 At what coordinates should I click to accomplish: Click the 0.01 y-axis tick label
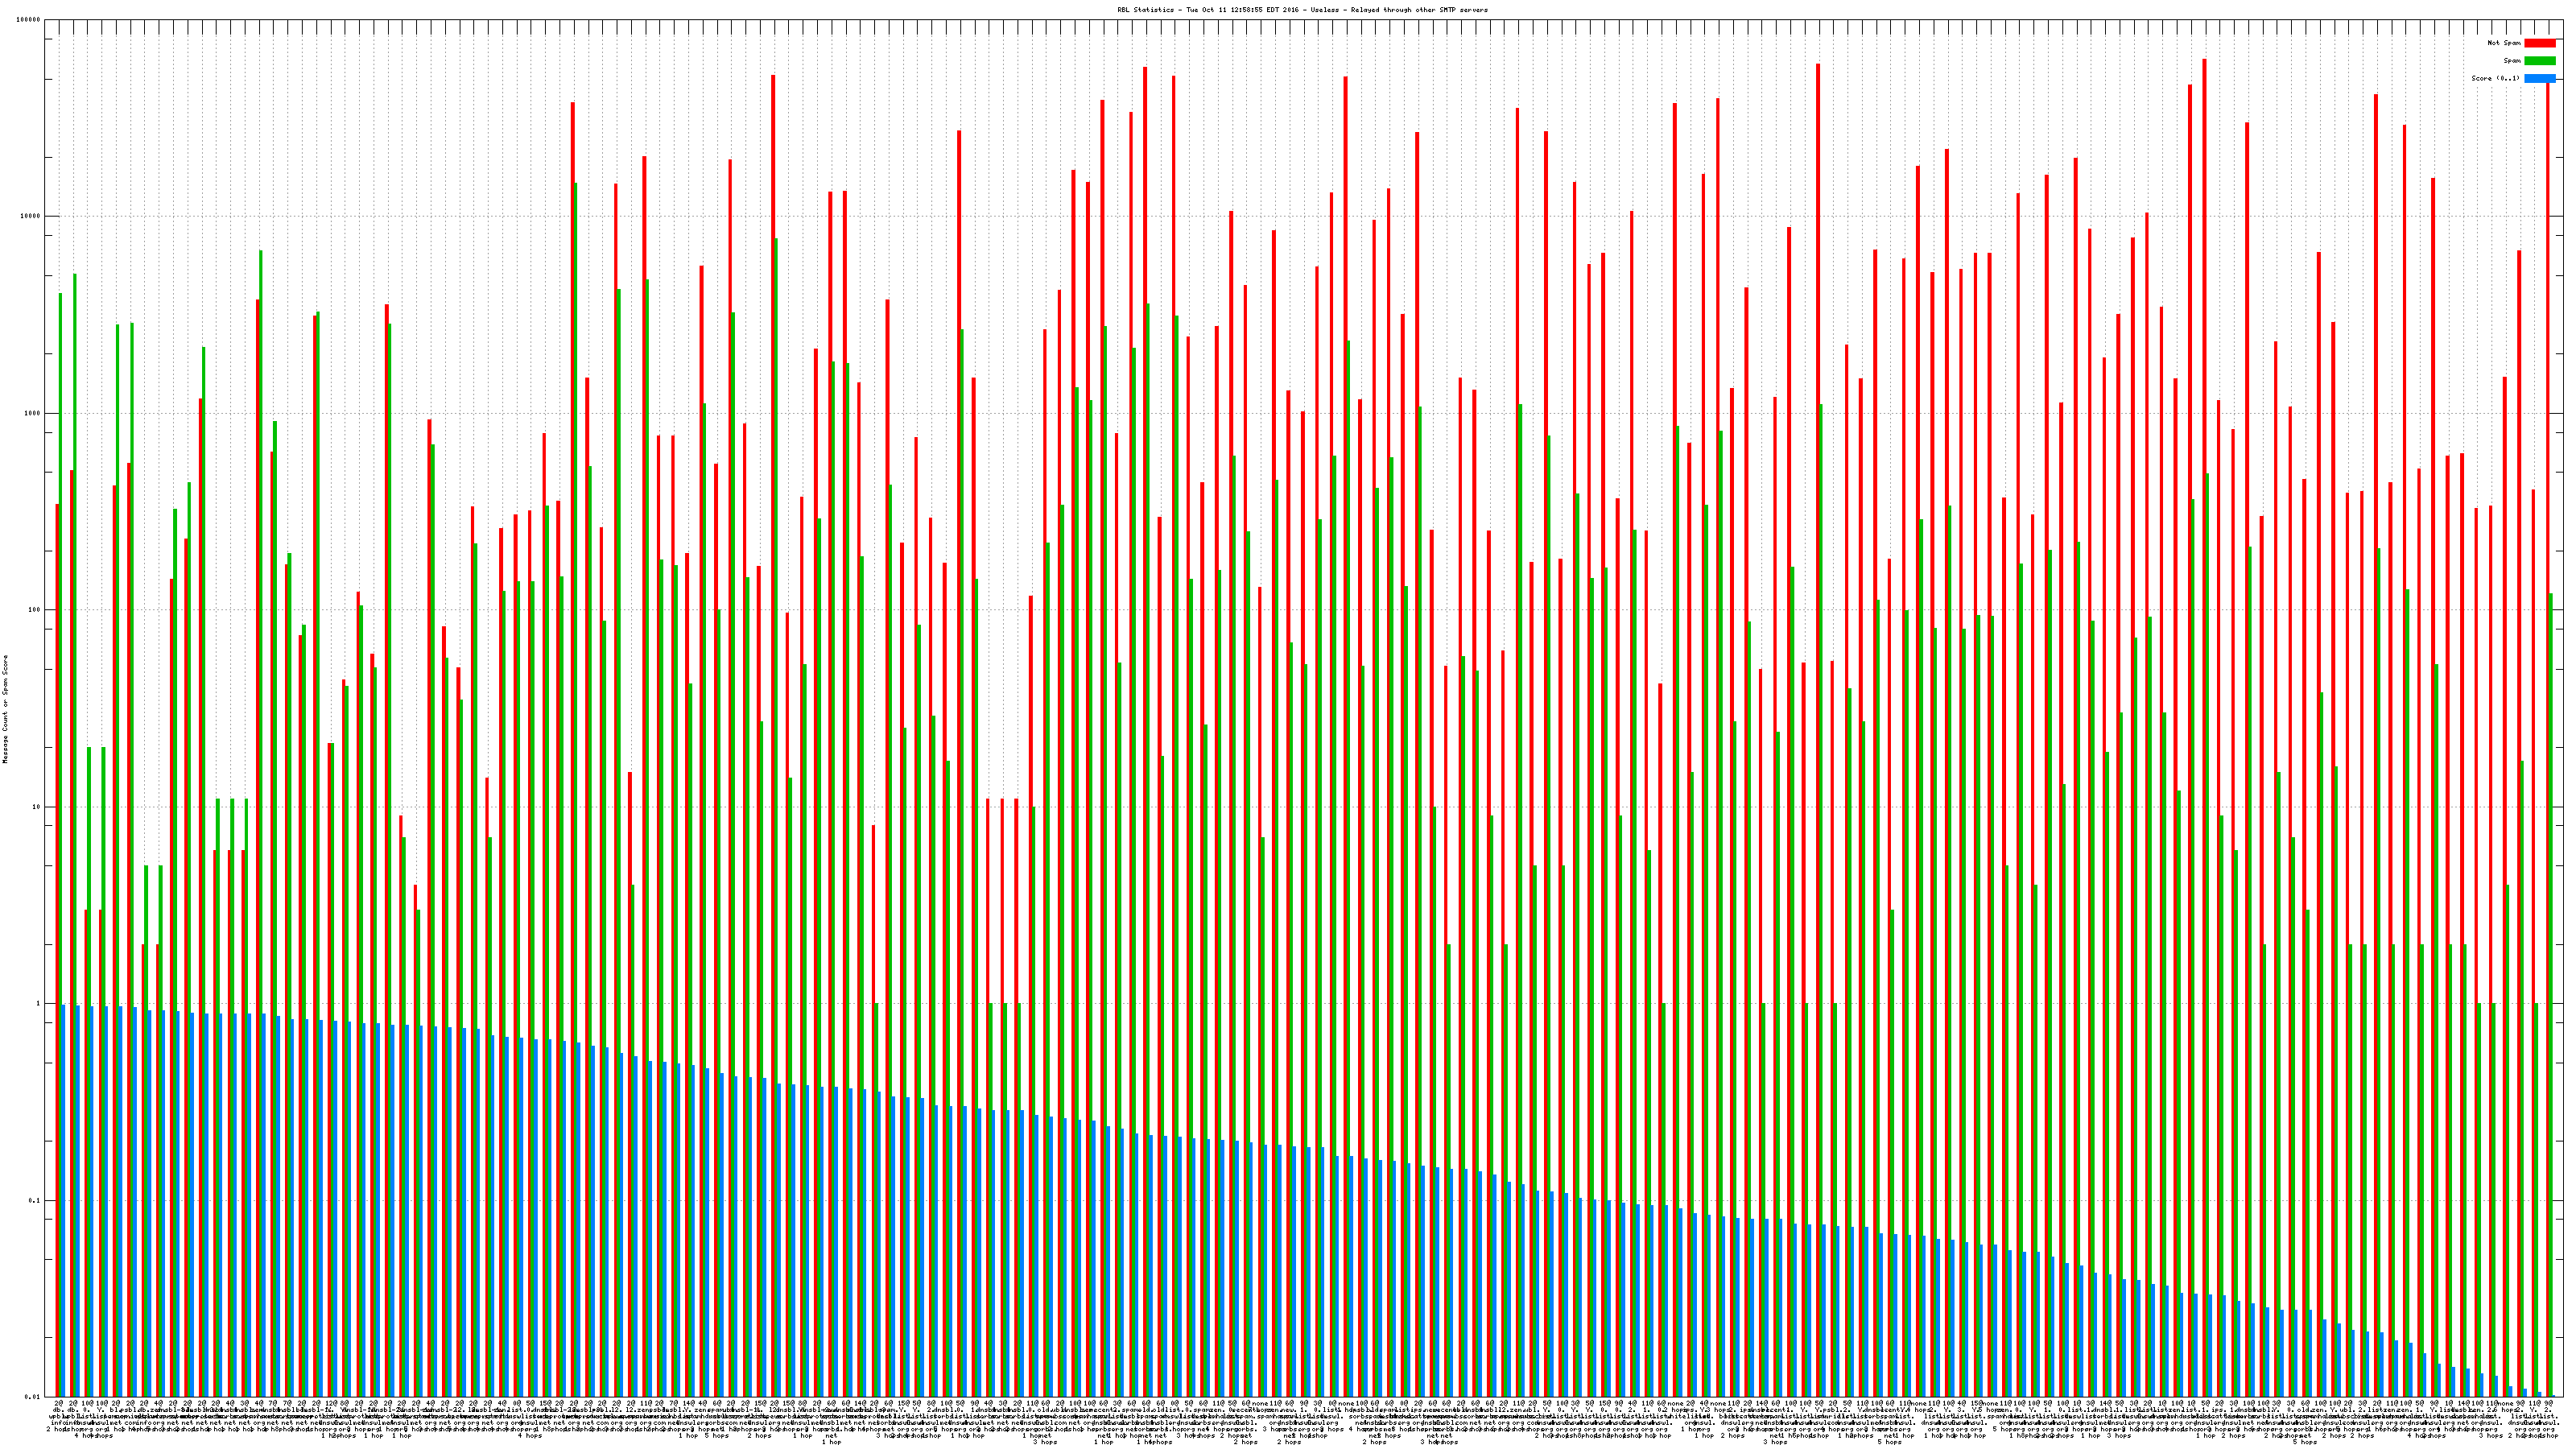(33, 1397)
